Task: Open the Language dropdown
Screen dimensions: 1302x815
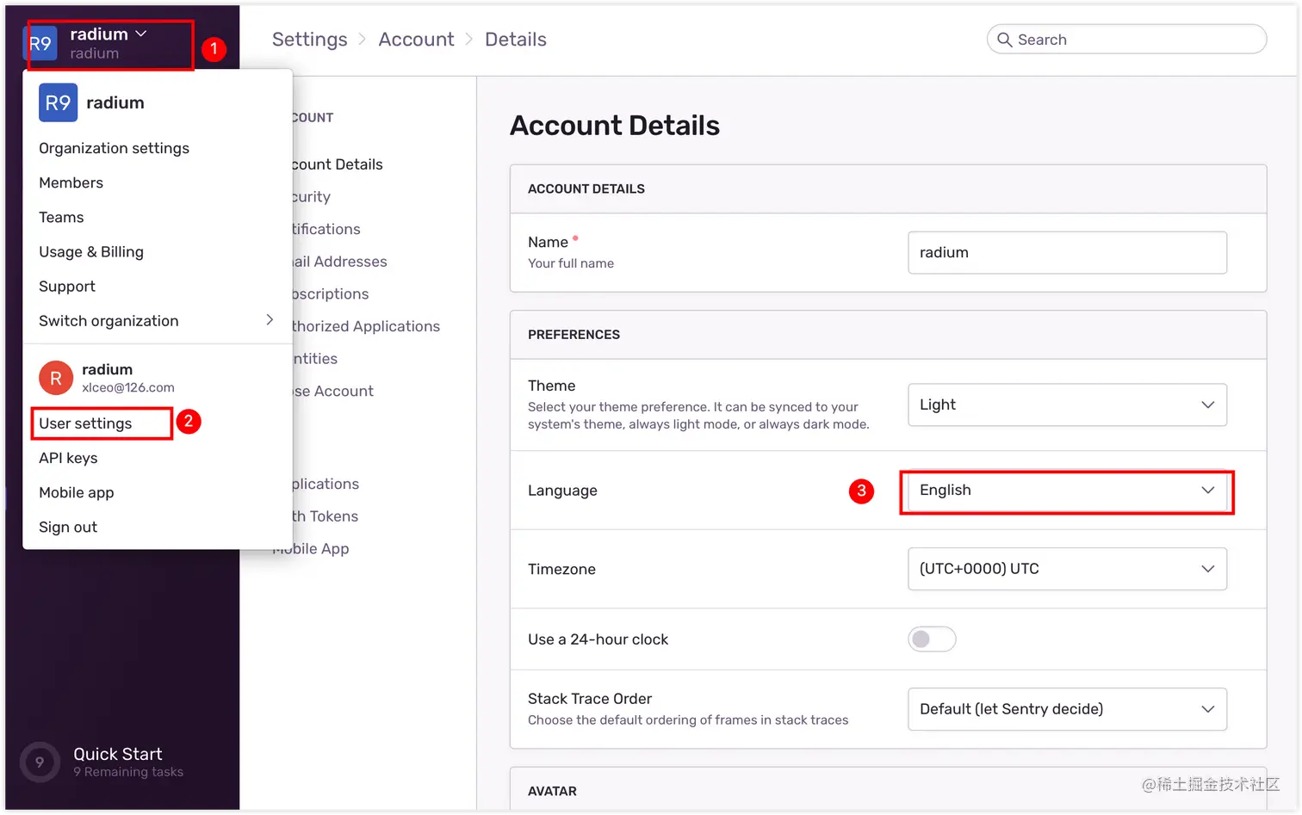Action: (1067, 491)
